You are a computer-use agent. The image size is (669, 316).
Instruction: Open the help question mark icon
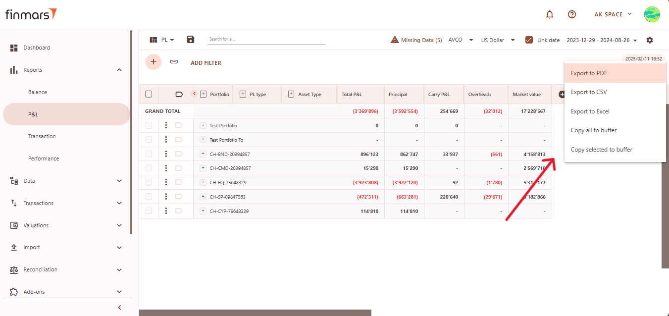pyautogui.click(x=572, y=15)
